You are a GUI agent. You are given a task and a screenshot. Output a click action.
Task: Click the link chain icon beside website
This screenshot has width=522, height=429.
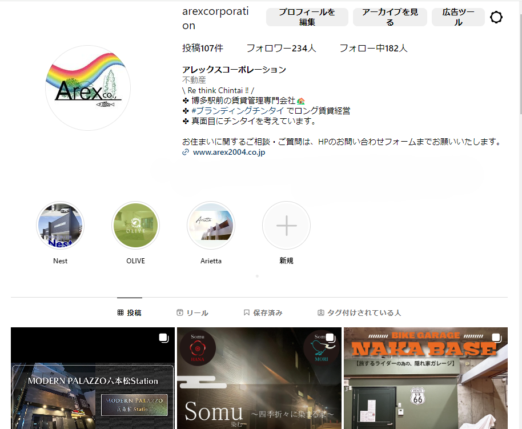(186, 152)
